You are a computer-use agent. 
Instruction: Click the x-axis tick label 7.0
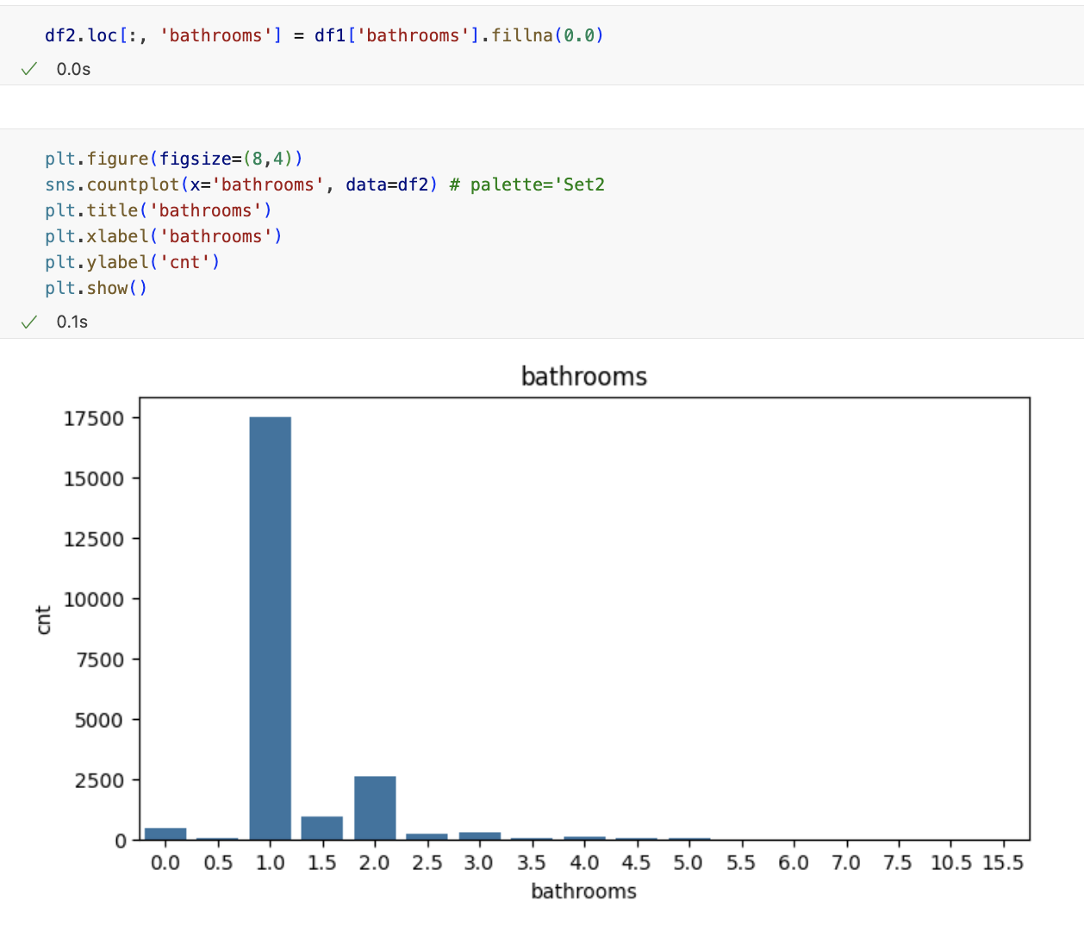[846, 862]
